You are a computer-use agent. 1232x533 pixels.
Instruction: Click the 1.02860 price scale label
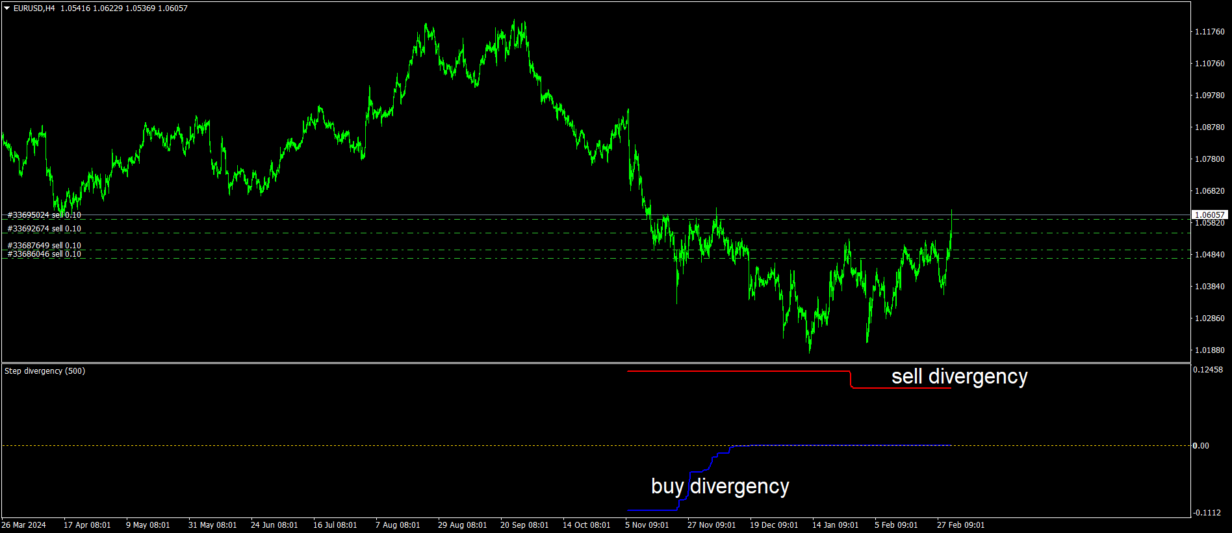1210,318
